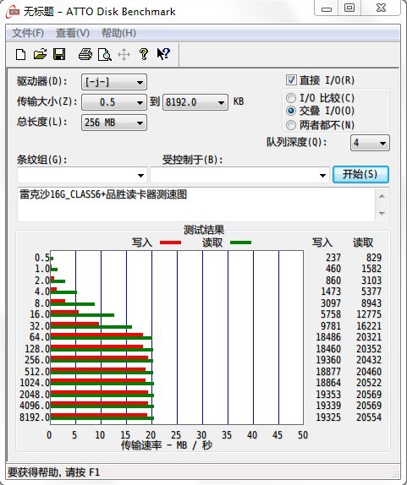Toggle the 直接 I/O(R) checkbox
Screen dimensions: 407x485
(291, 80)
